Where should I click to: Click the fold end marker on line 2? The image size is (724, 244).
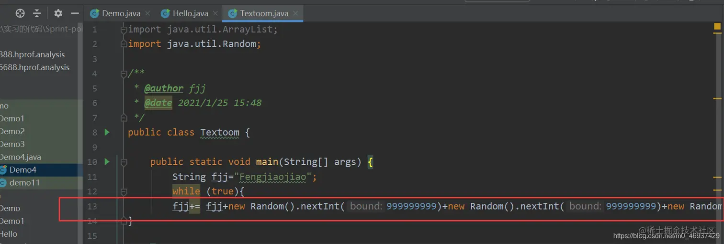(124, 44)
